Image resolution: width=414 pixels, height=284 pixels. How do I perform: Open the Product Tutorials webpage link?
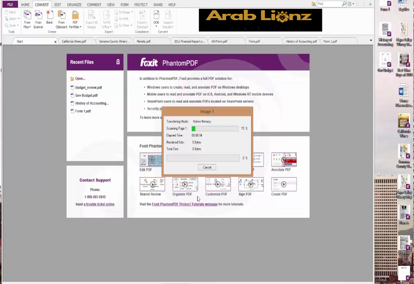click(185, 204)
